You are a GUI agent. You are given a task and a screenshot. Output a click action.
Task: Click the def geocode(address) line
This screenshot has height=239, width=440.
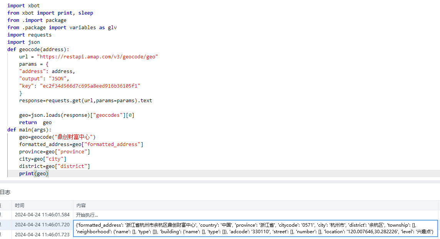click(x=38, y=49)
